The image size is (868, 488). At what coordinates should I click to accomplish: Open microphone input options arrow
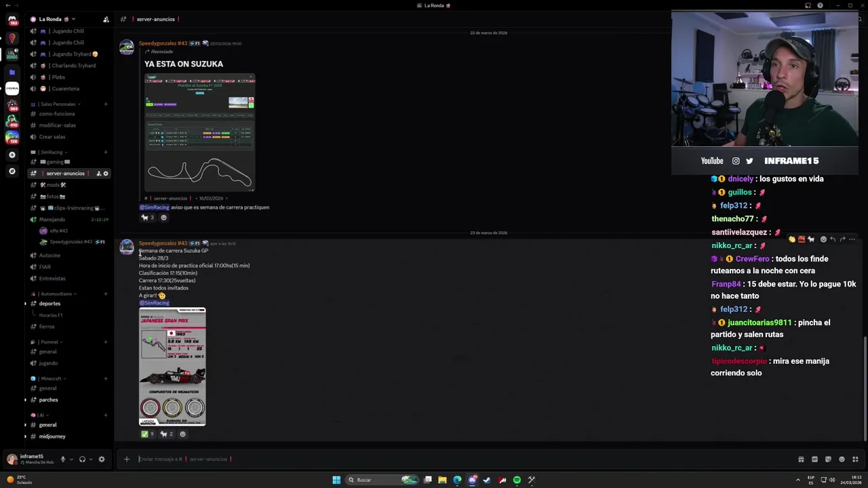pyautogui.click(x=71, y=459)
